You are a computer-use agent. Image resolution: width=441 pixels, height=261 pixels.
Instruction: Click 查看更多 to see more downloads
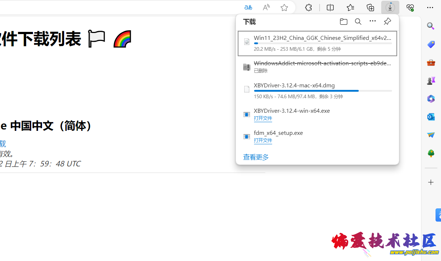[256, 157]
